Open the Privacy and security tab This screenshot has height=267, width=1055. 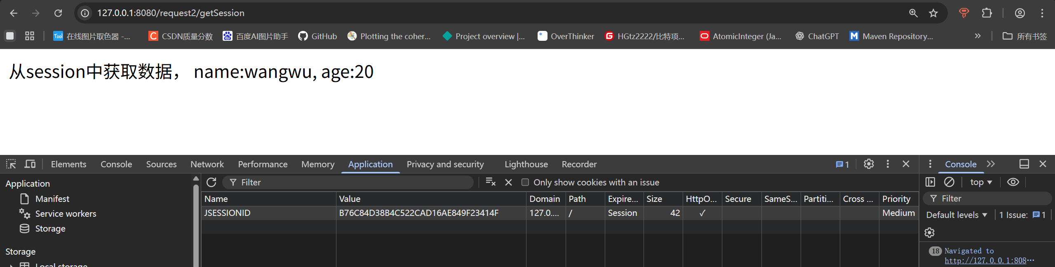click(445, 164)
